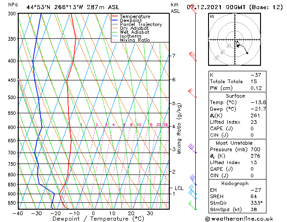Click the blue Dewpoint legend line

click(115, 20)
